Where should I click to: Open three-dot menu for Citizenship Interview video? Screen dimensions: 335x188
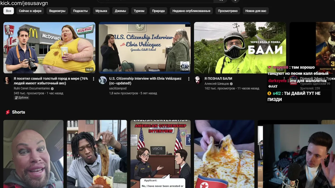pyautogui.click(x=189, y=79)
